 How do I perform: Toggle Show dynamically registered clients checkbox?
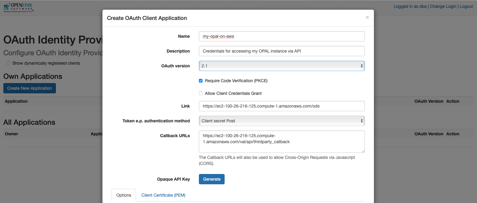click(x=8, y=63)
